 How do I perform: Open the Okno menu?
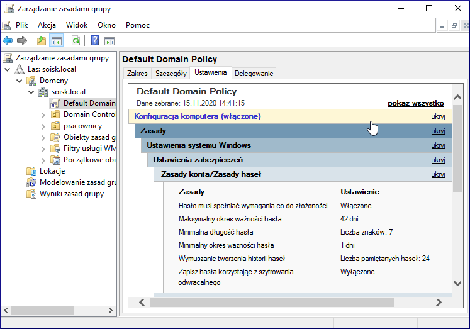click(x=106, y=25)
